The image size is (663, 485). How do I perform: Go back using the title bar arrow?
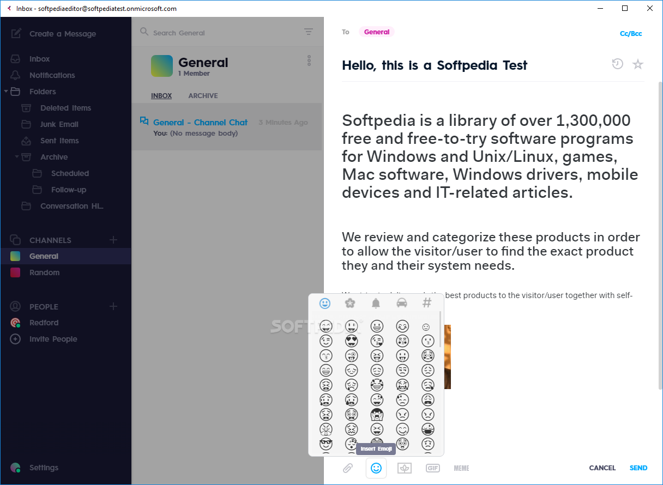8,8
